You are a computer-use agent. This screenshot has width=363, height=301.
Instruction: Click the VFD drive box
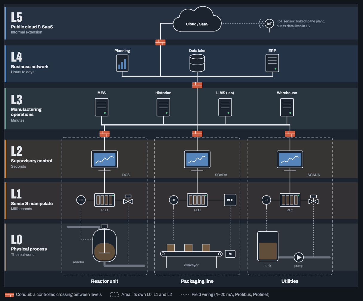(x=230, y=200)
